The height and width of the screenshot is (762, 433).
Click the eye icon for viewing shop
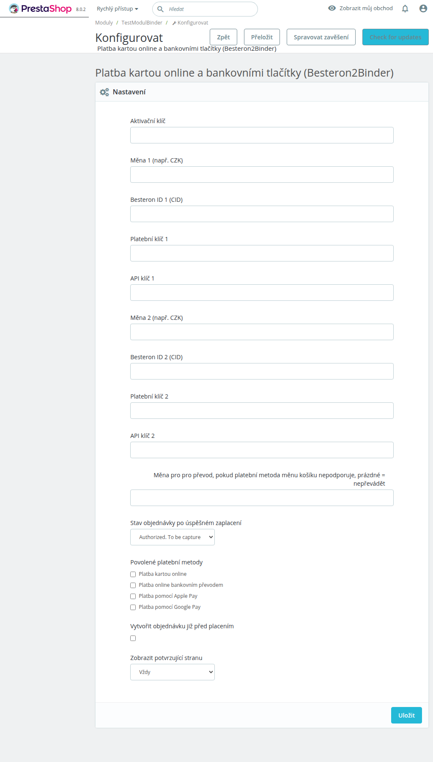pyautogui.click(x=332, y=8)
